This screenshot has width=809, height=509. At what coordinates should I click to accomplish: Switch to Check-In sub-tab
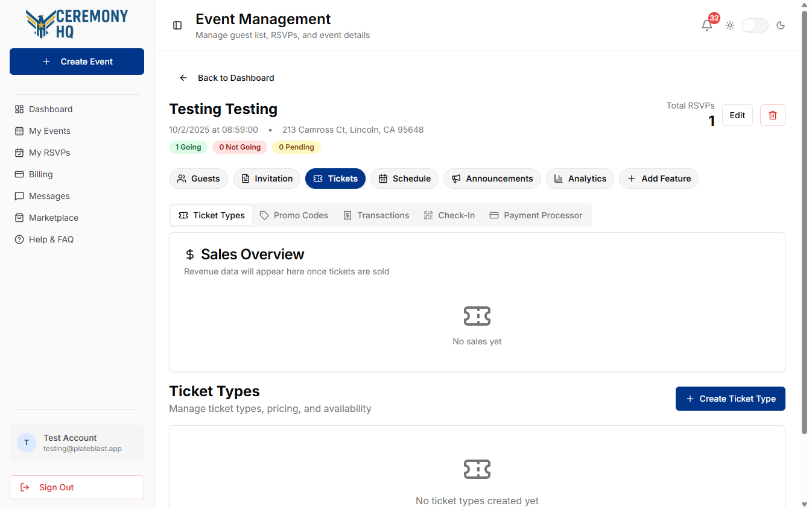coord(449,215)
